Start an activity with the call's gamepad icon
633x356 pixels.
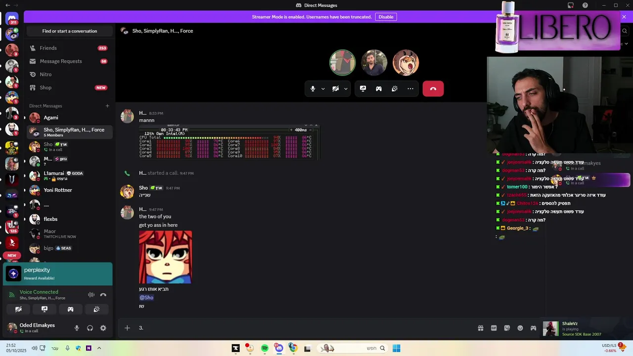pyautogui.click(x=379, y=89)
